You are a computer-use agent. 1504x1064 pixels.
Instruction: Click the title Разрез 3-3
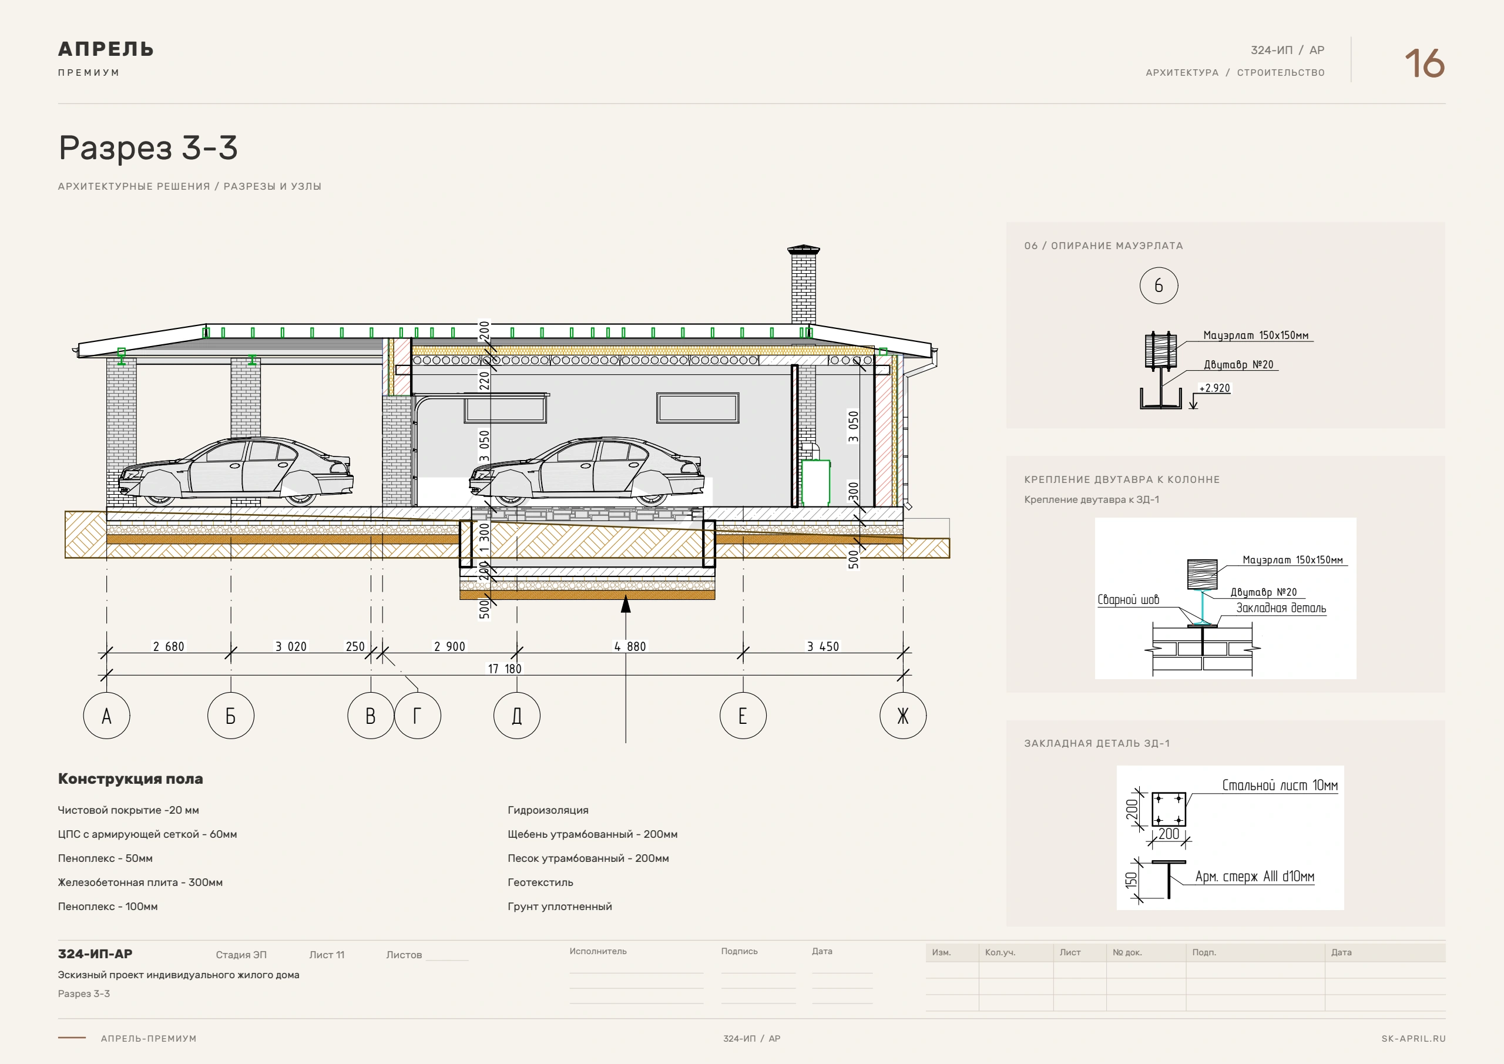(148, 147)
